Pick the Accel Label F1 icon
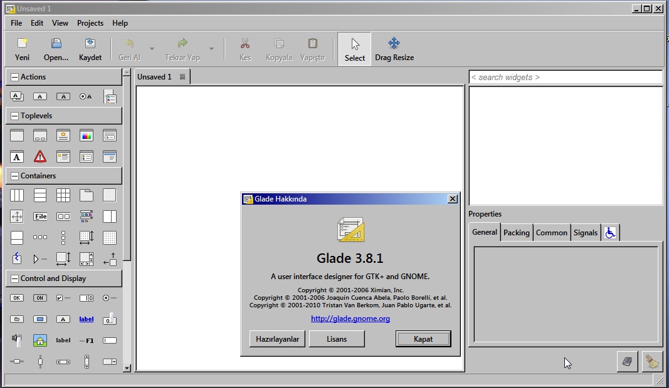Viewport: 669px width, 388px height. click(86, 340)
